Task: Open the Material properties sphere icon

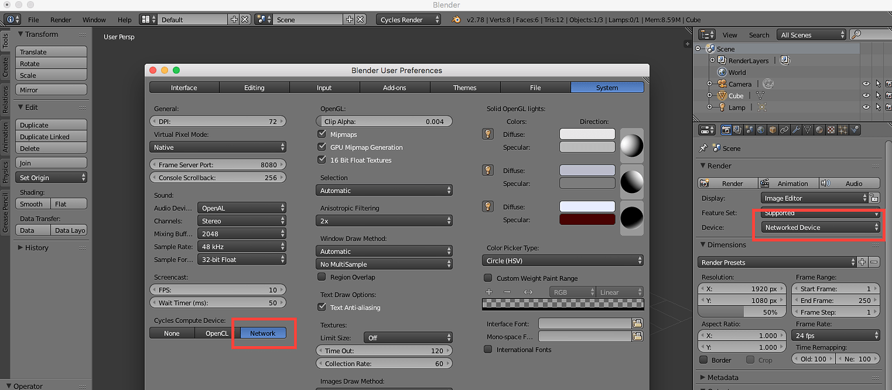Action: click(x=819, y=130)
